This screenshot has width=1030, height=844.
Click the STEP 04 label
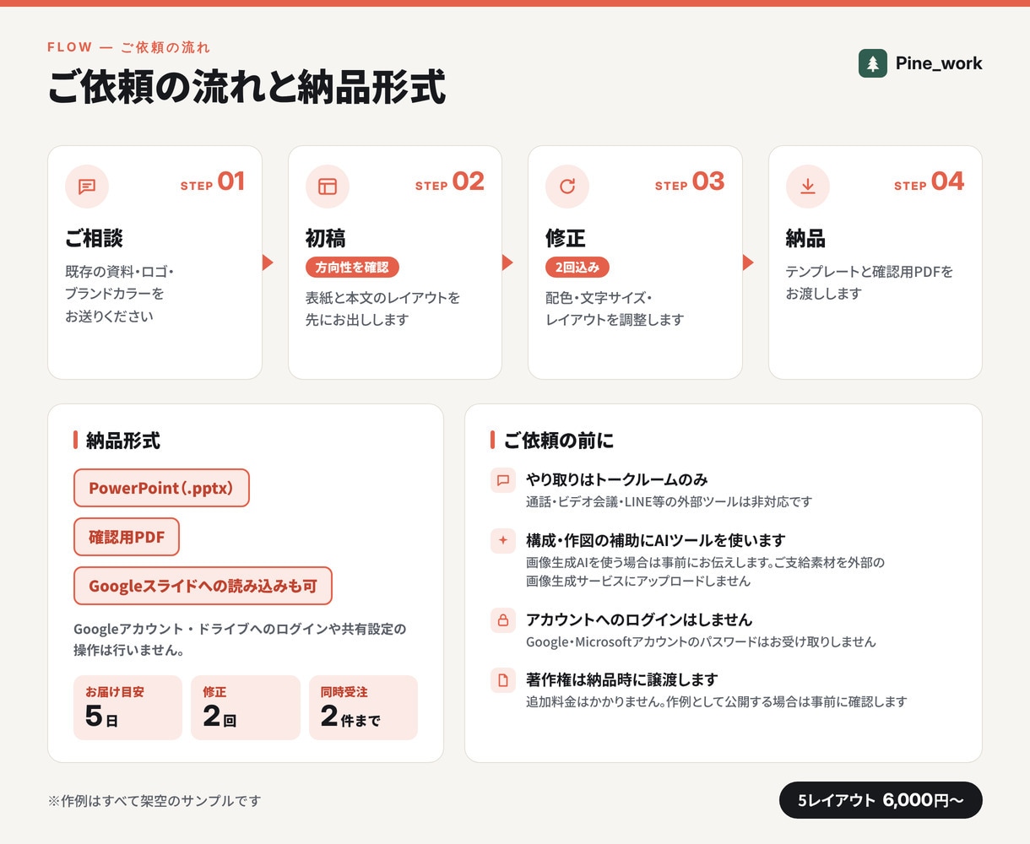930,182
